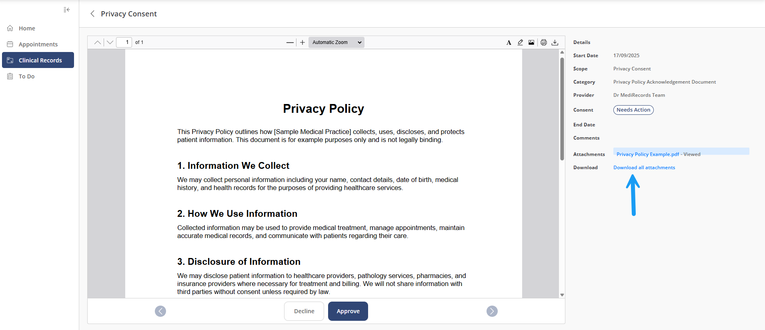Click the PDF previous page arrow
This screenshot has height=330, width=765.
pos(97,42)
